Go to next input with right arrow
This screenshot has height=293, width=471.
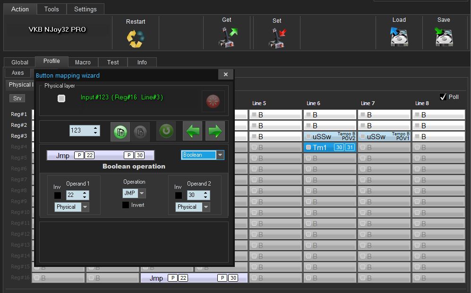click(215, 131)
